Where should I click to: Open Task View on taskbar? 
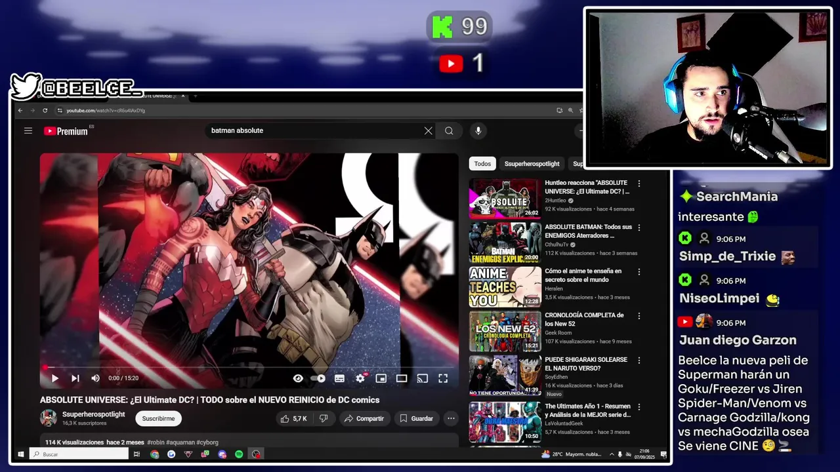pos(136,454)
